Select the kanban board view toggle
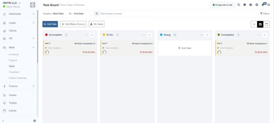Image resolution: width=274 pixels, height=123 pixels. 260,24
